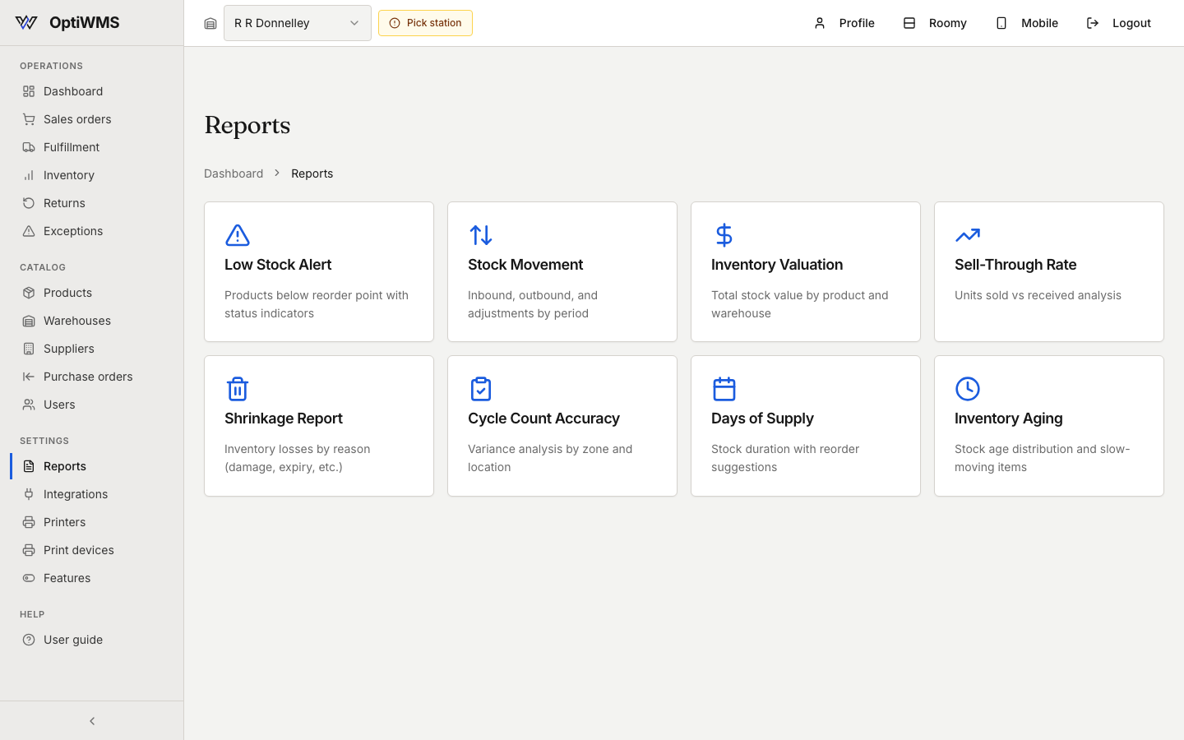Open Suppliers list from sidebar
Screen dimensions: 1184x740
(92, 349)
